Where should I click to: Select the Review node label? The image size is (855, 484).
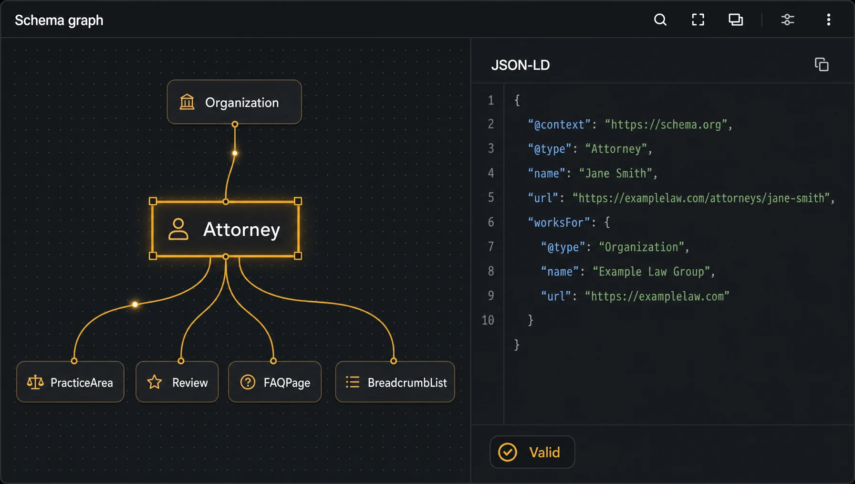190,383
